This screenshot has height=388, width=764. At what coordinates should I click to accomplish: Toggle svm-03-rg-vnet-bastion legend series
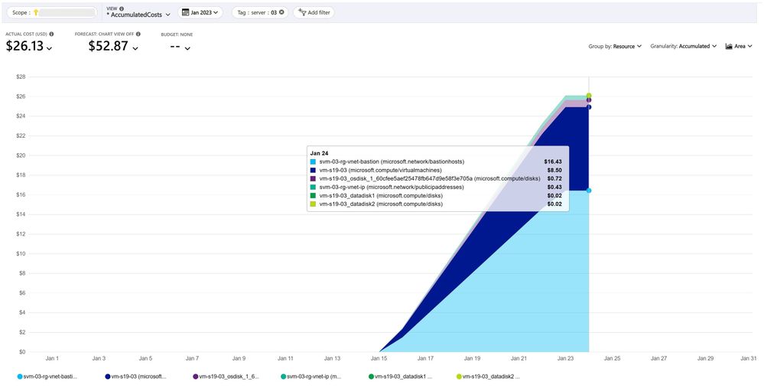(47, 377)
